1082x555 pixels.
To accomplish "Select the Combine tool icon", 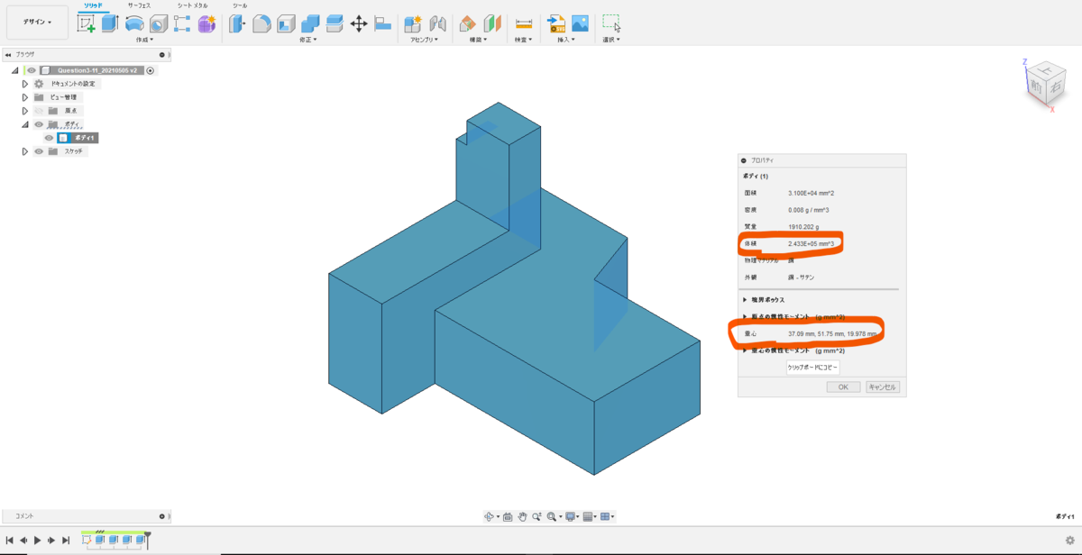I will tap(310, 24).
